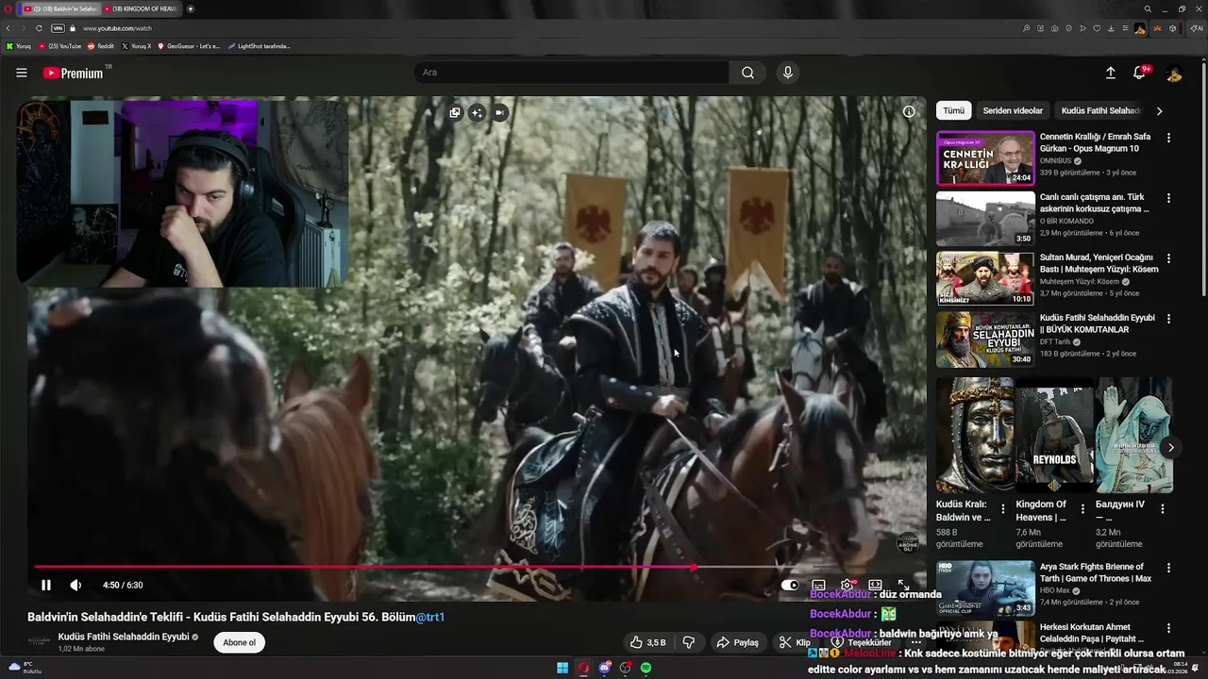Focus the Ara search field
The height and width of the screenshot is (679, 1208).
point(571,73)
